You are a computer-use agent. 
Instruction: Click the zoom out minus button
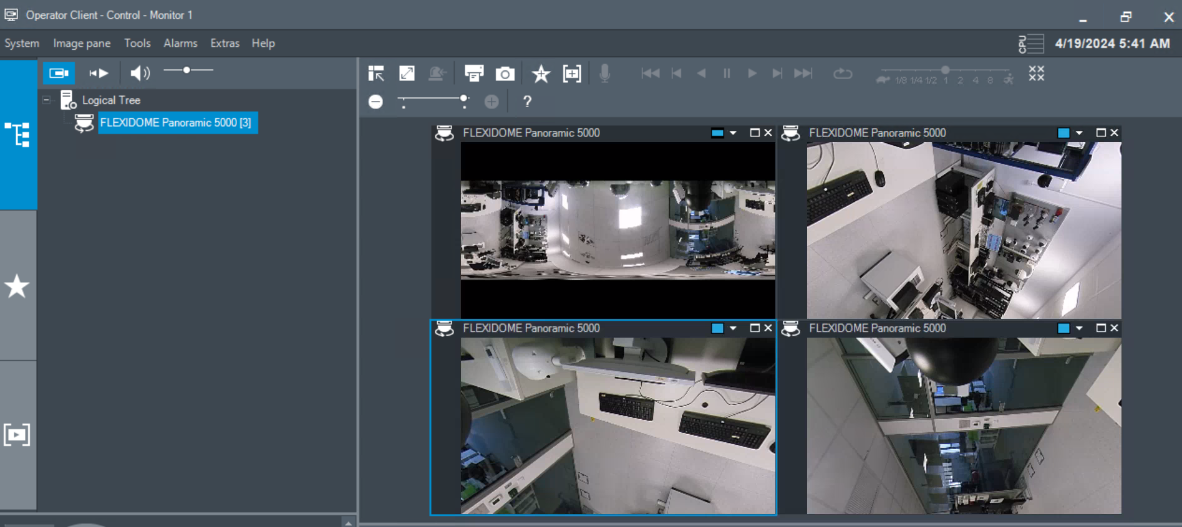375,102
